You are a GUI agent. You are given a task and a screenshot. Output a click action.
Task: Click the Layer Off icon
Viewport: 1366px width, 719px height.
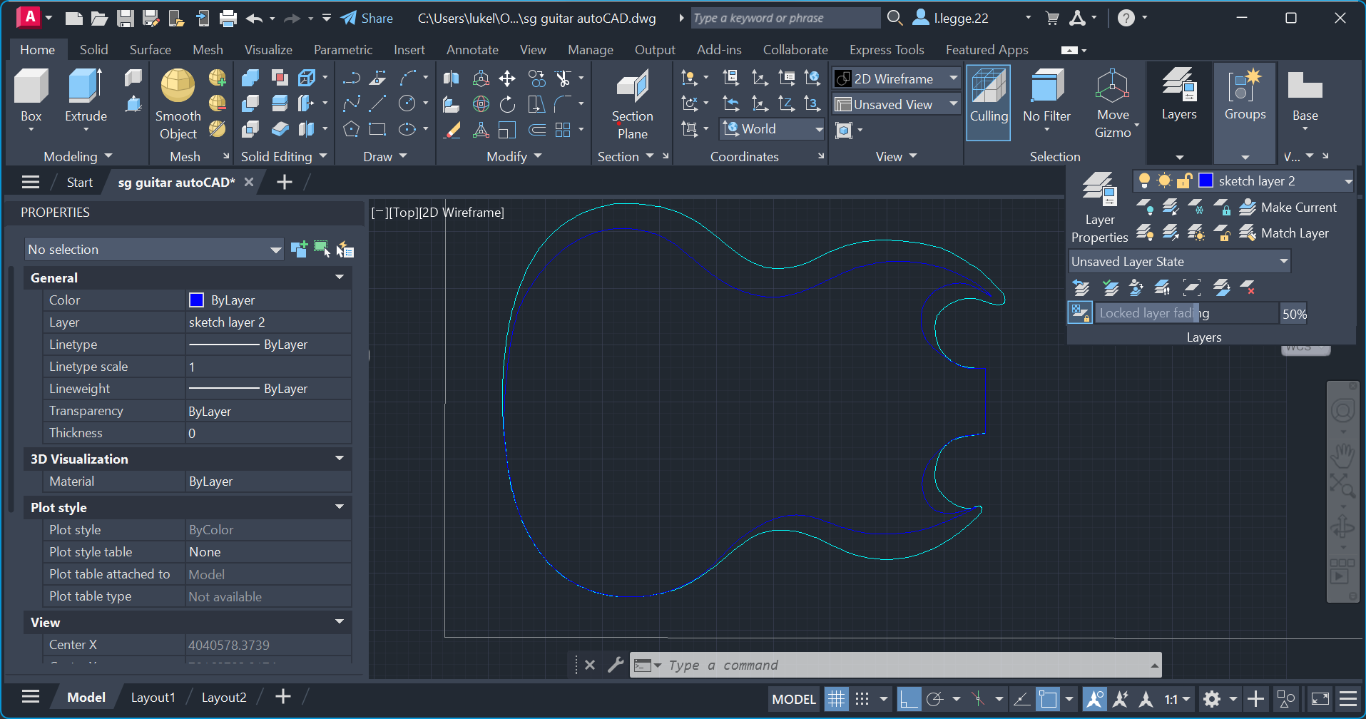(1145, 208)
